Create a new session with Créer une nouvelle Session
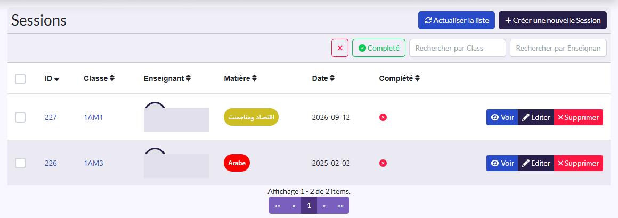The width and height of the screenshot is (618, 218). pyautogui.click(x=552, y=20)
